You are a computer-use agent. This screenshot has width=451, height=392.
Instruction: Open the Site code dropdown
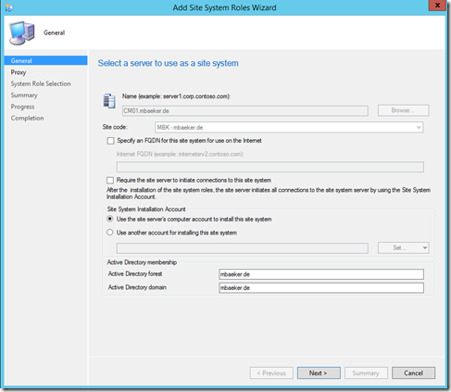point(289,127)
